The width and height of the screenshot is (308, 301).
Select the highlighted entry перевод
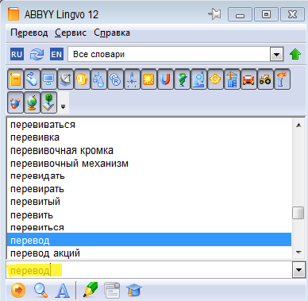(x=149, y=240)
